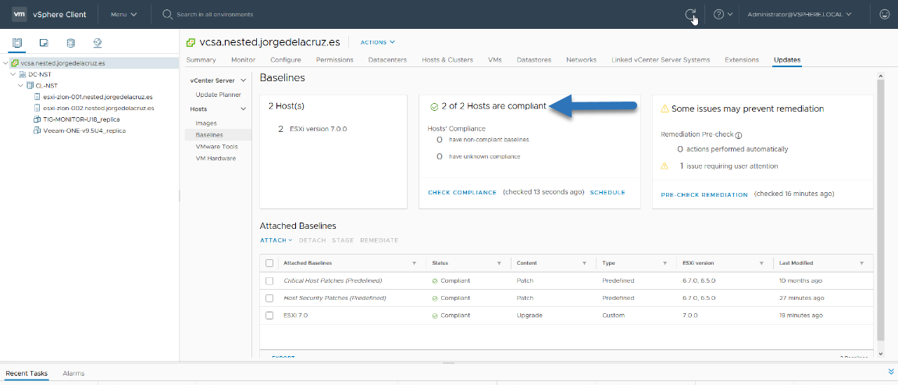898x385 pixels.
Task: Open the Monitor tab
Action: coord(244,59)
